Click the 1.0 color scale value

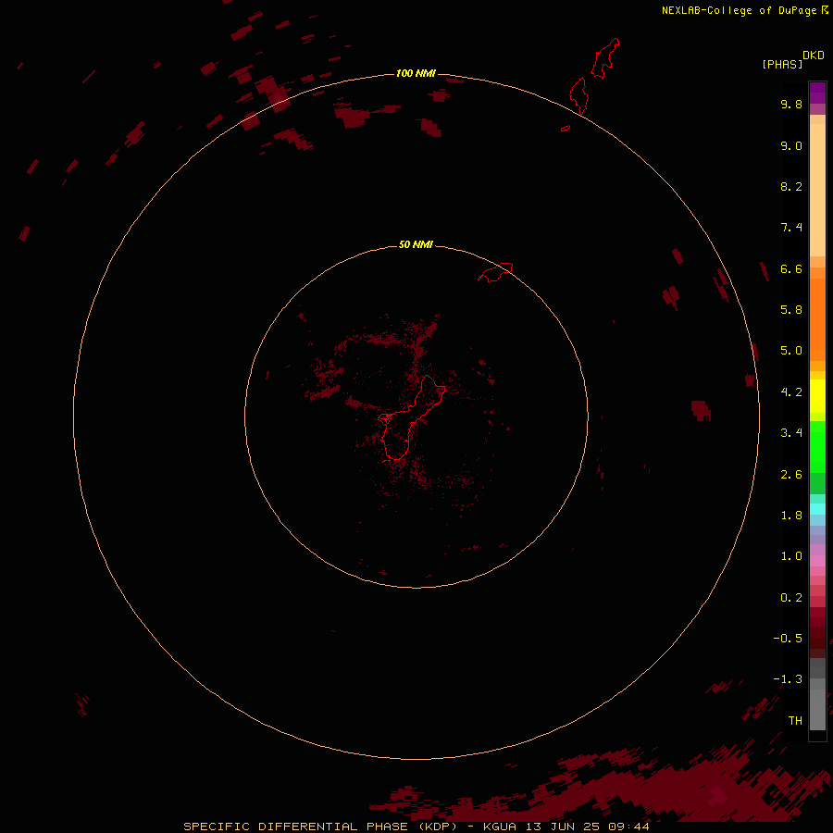pos(791,556)
